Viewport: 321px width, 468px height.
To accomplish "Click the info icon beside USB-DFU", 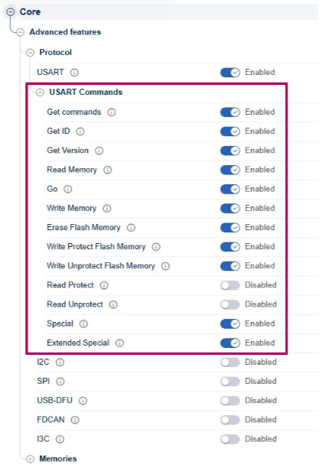I will tap(83, 401).
